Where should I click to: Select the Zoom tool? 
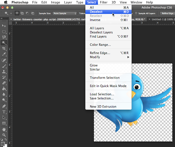click(4, 135)
